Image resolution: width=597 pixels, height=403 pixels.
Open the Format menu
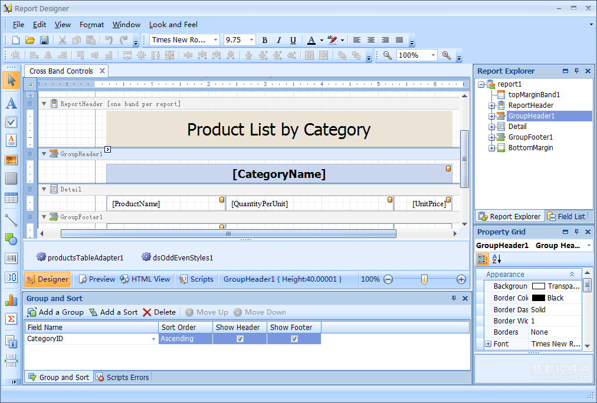[x=91, y=25]
